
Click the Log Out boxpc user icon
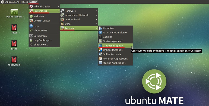click(31, 40)
